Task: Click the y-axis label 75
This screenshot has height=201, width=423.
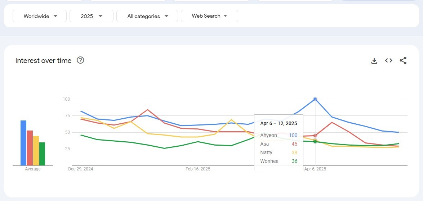Action: point(67,116)
